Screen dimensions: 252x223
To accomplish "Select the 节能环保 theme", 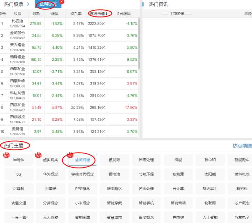I will coord(146,174).
